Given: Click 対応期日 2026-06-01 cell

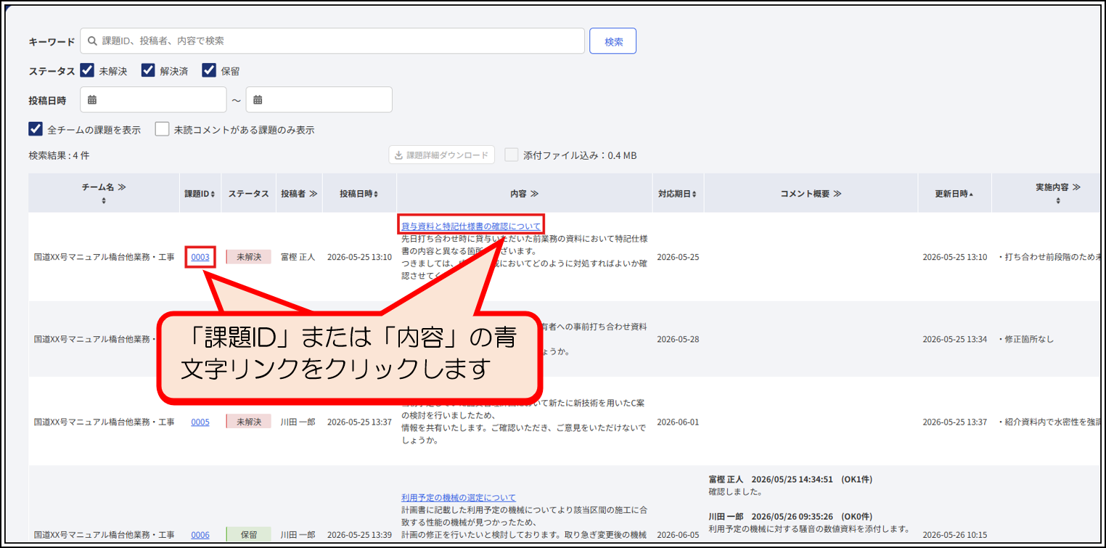Looking at the screenshot, I should click(678, 422).
